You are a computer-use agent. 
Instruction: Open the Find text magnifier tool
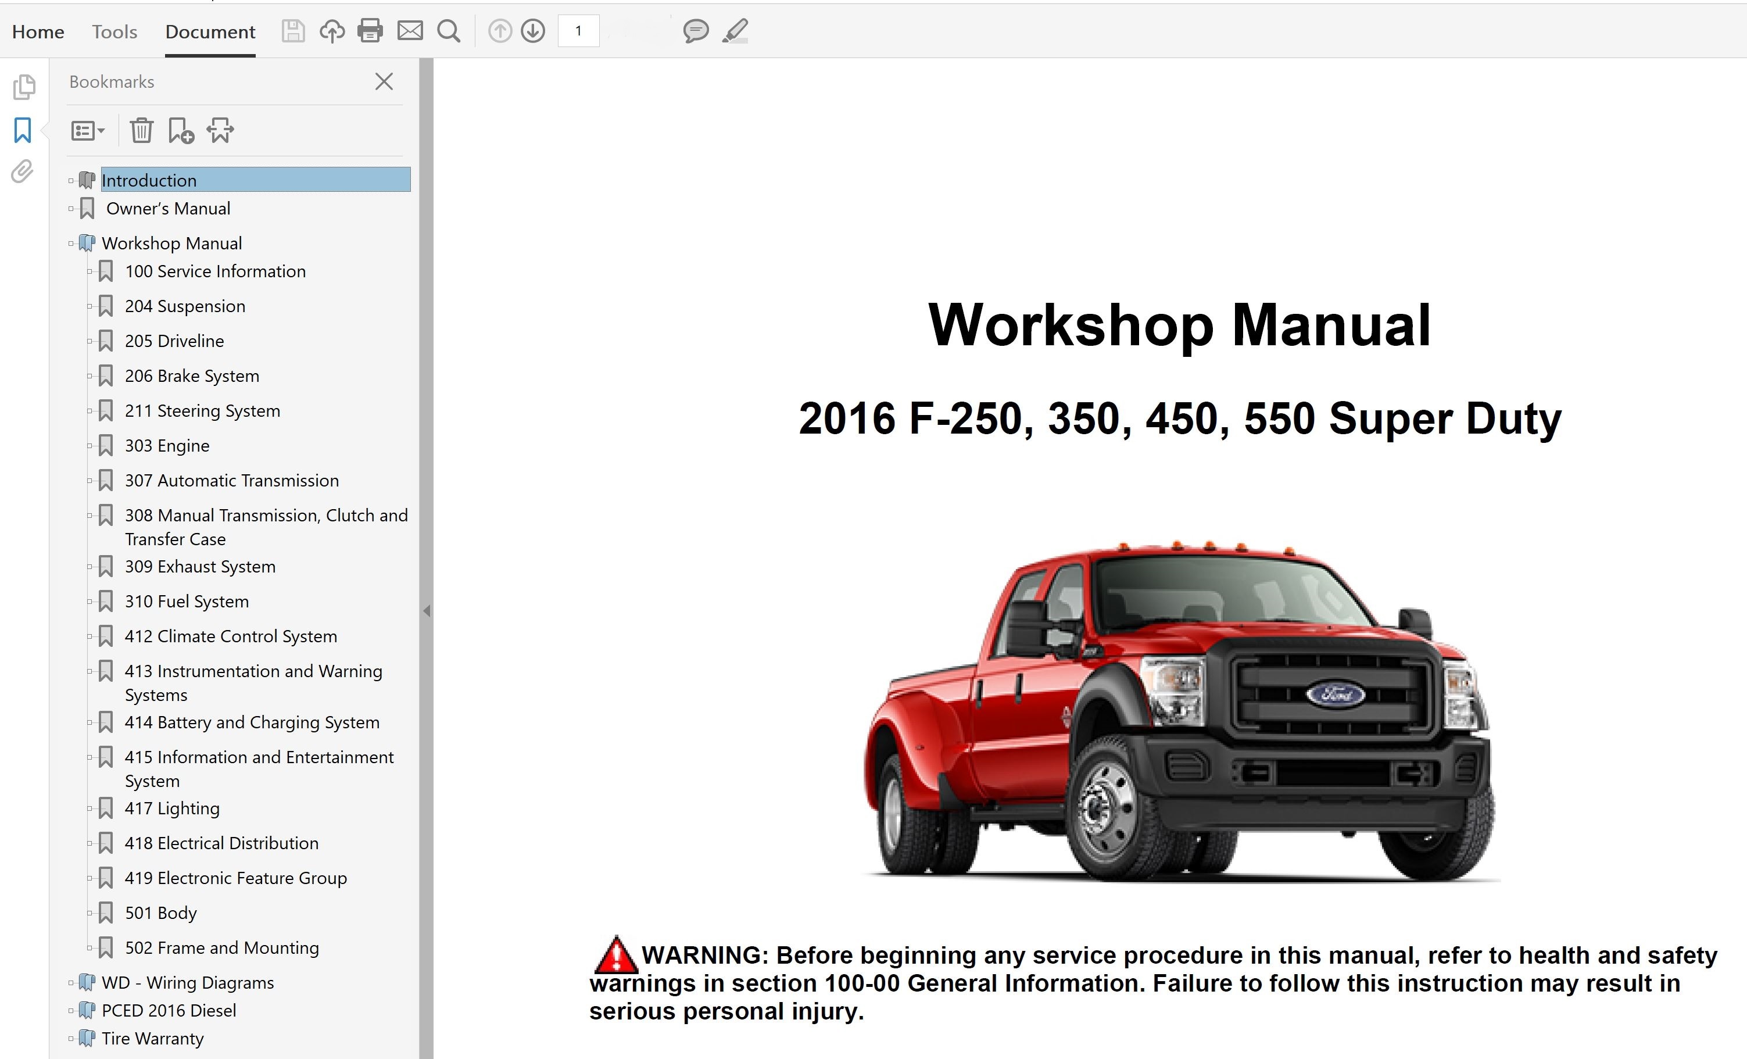(x=448, y=31)
